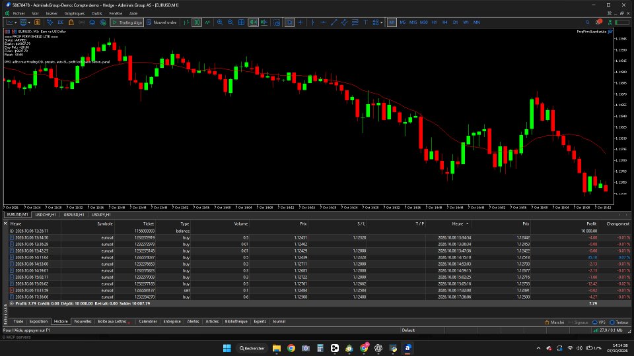
Task: Take a chart screenshot with camera icon
Action: [277, 22]
